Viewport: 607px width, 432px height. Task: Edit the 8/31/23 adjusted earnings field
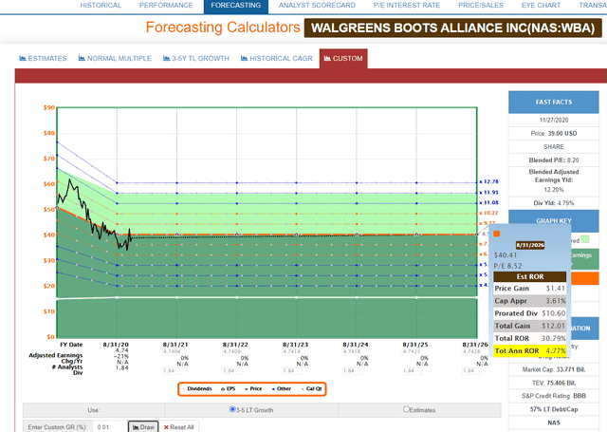pyautogui.click(x=291, y=351)
